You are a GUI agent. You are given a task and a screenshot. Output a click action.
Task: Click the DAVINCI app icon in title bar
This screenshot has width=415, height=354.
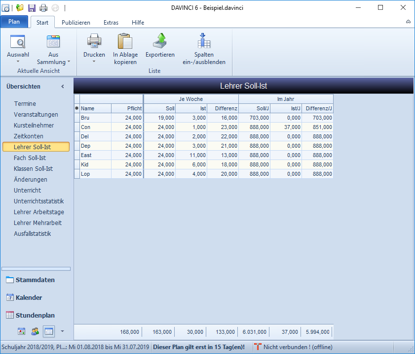(x=5, y=8)
